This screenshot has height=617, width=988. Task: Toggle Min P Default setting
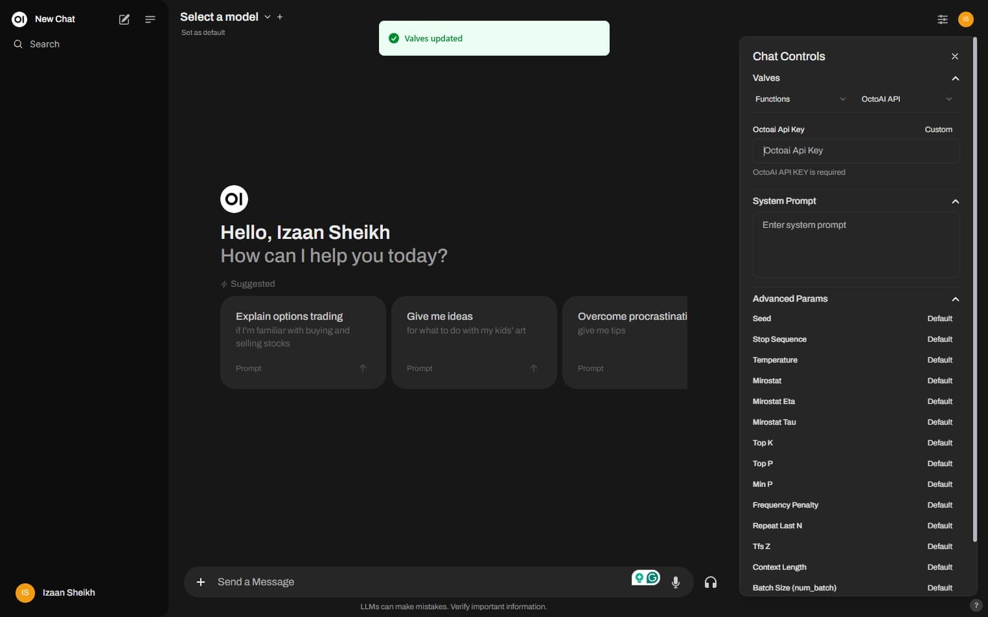939,484
